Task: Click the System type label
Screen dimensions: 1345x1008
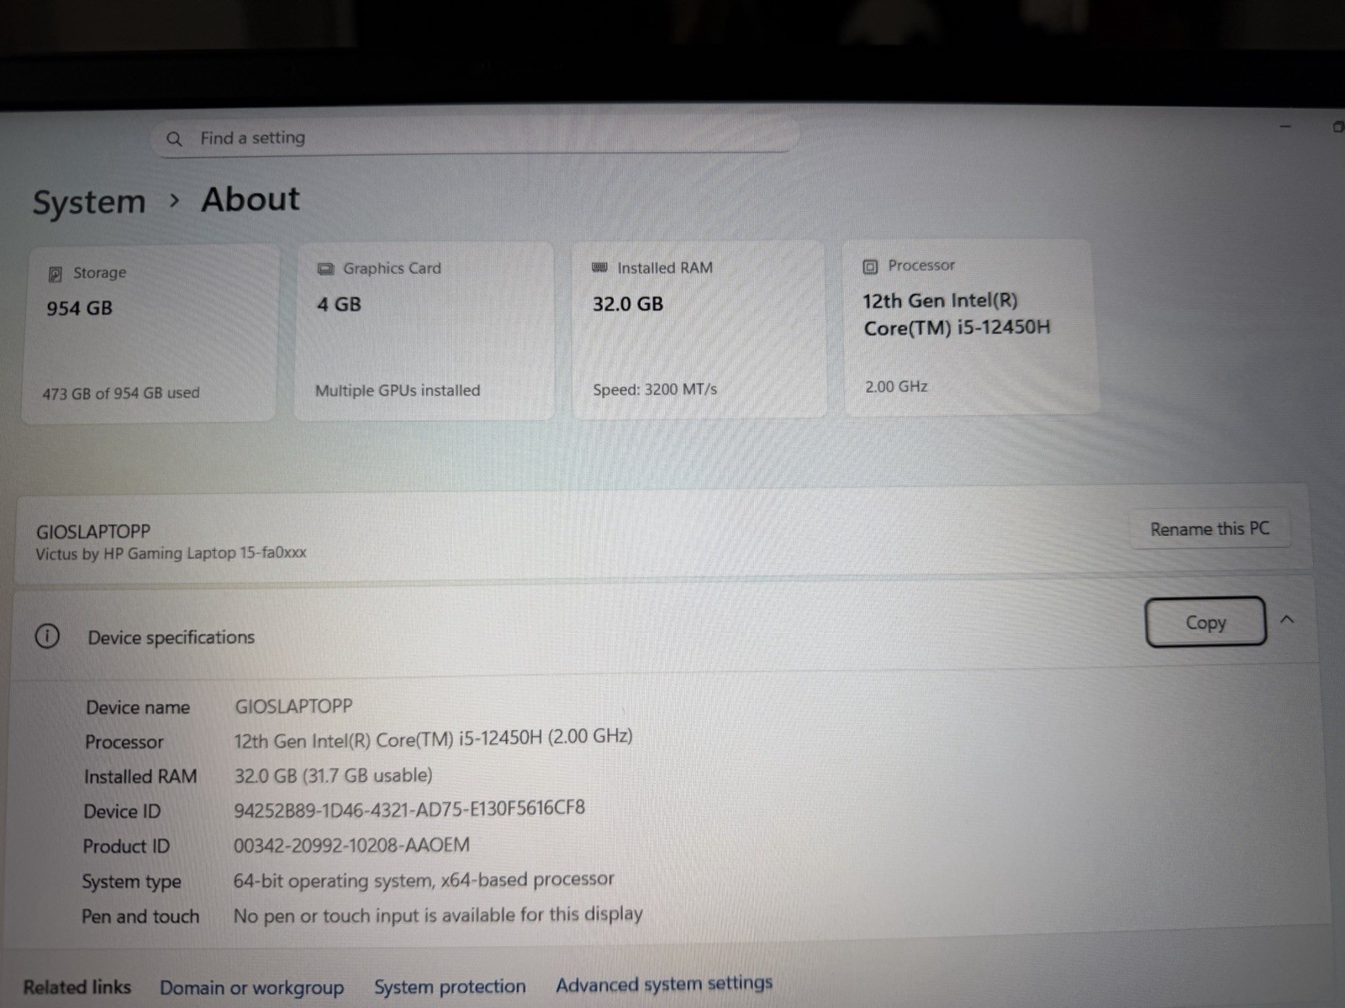Action: coord(131,882)
